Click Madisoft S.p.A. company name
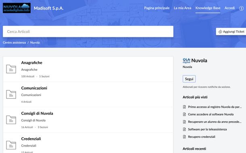 [49, 8]
